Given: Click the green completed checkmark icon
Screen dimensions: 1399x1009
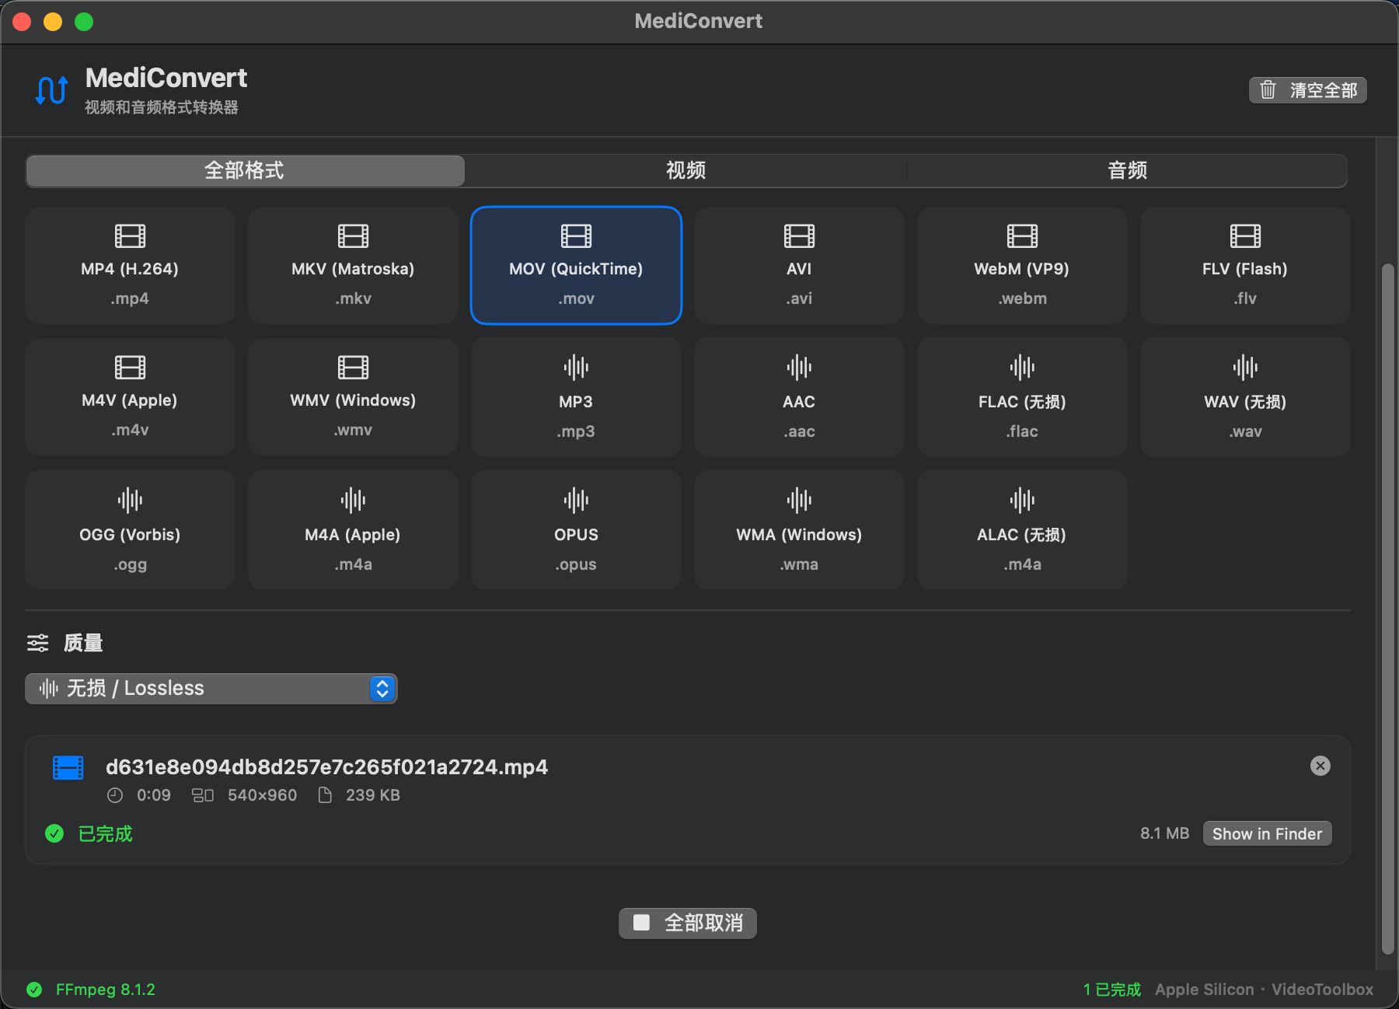Looking at the screenshot, I should click(x=54, y=834).
